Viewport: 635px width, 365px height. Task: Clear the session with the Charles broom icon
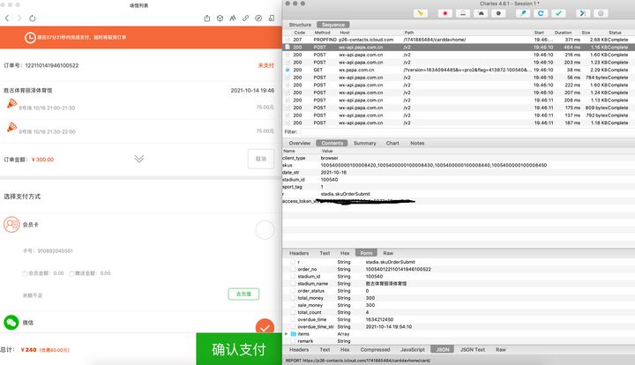421,13
